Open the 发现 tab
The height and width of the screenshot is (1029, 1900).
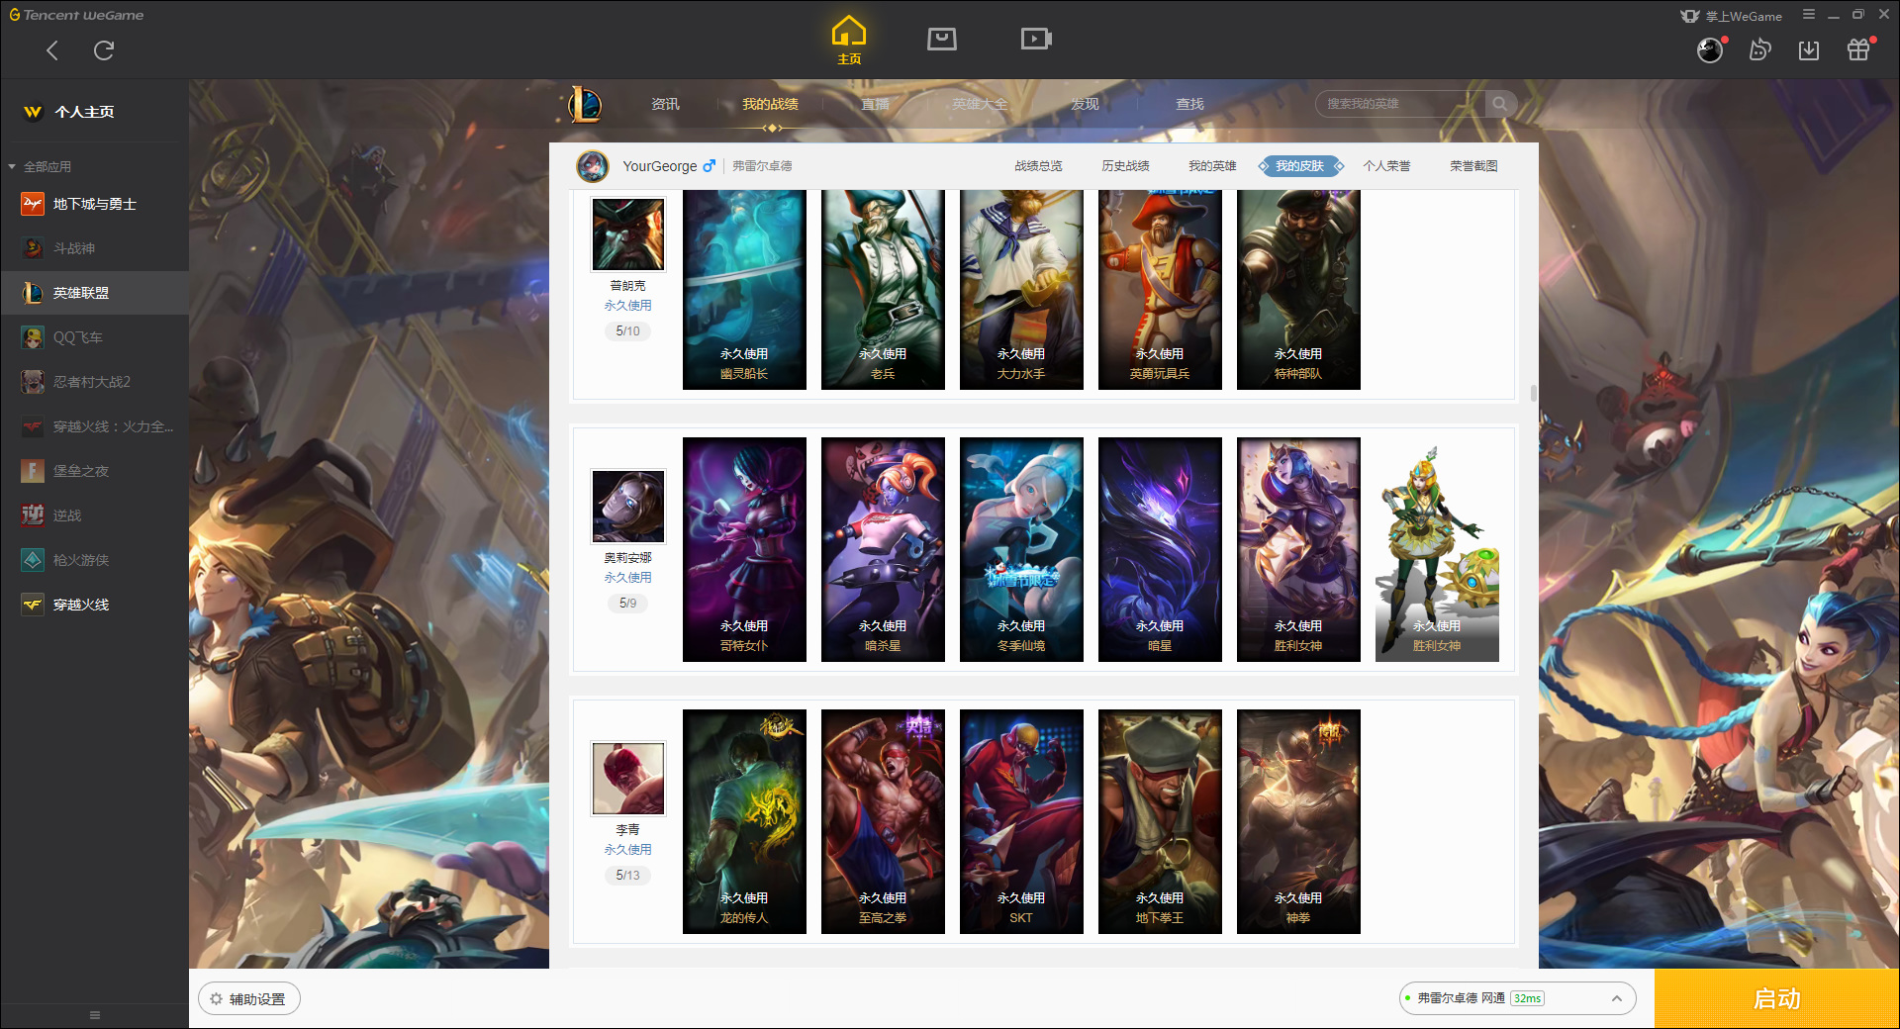click(1085, 104)
